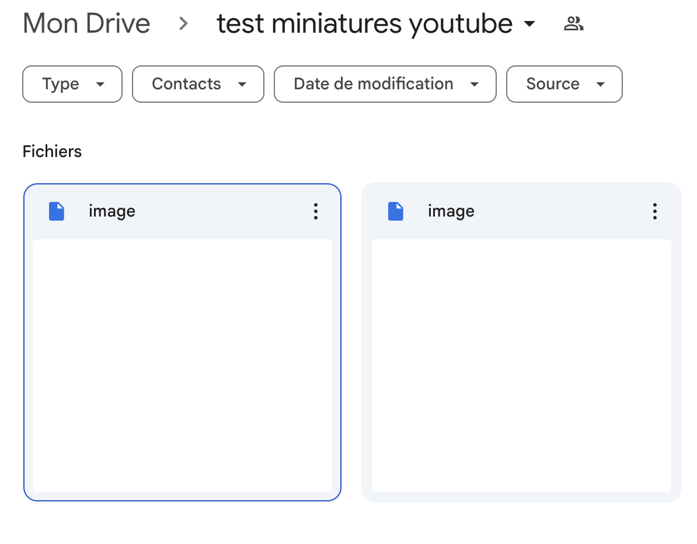Go to Mon Drive in the breadcrumb

86,24
